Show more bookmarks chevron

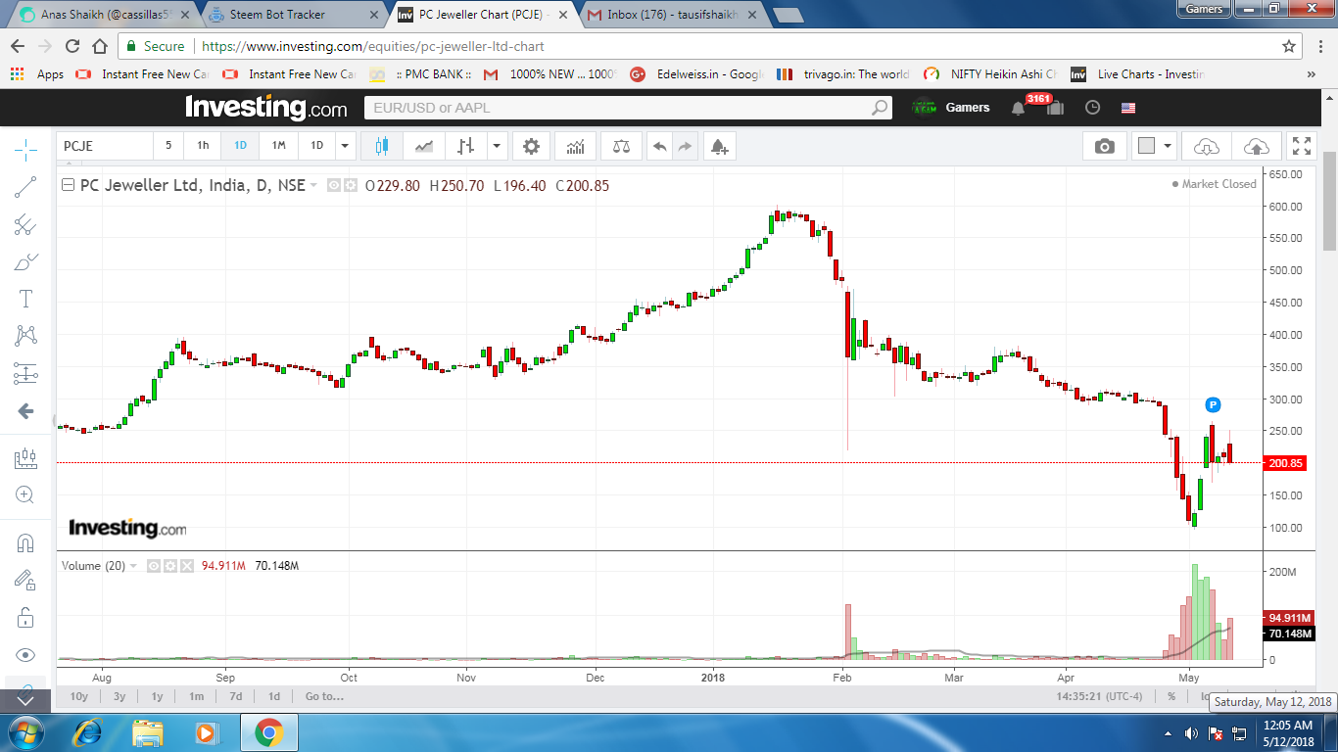(1312, 74)
